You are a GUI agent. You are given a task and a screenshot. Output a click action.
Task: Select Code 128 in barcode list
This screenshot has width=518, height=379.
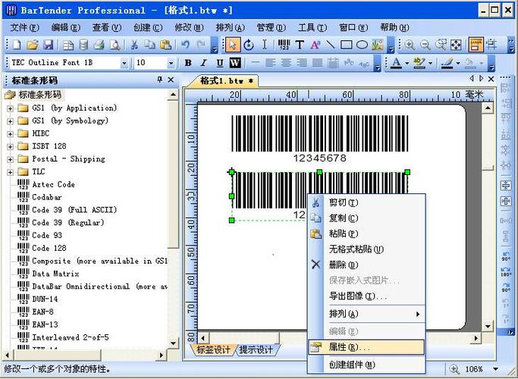[x=49, y=248]
